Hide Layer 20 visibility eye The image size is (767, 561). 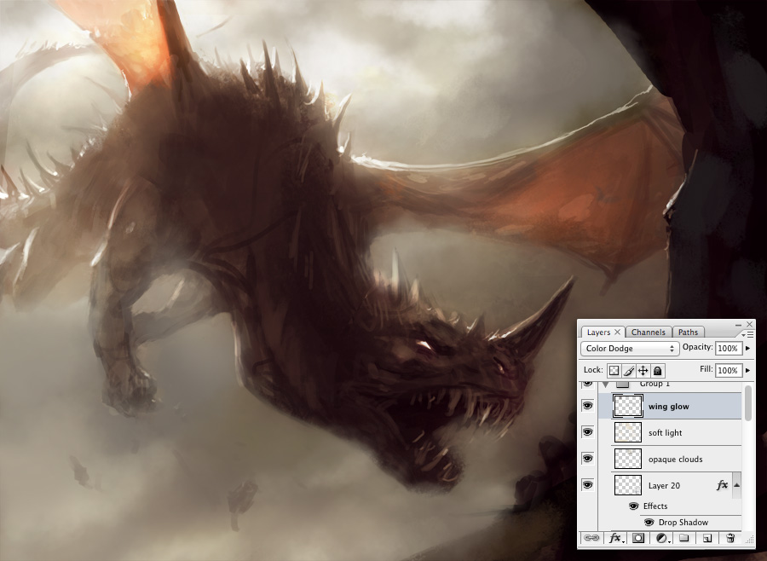click(587, 485)
